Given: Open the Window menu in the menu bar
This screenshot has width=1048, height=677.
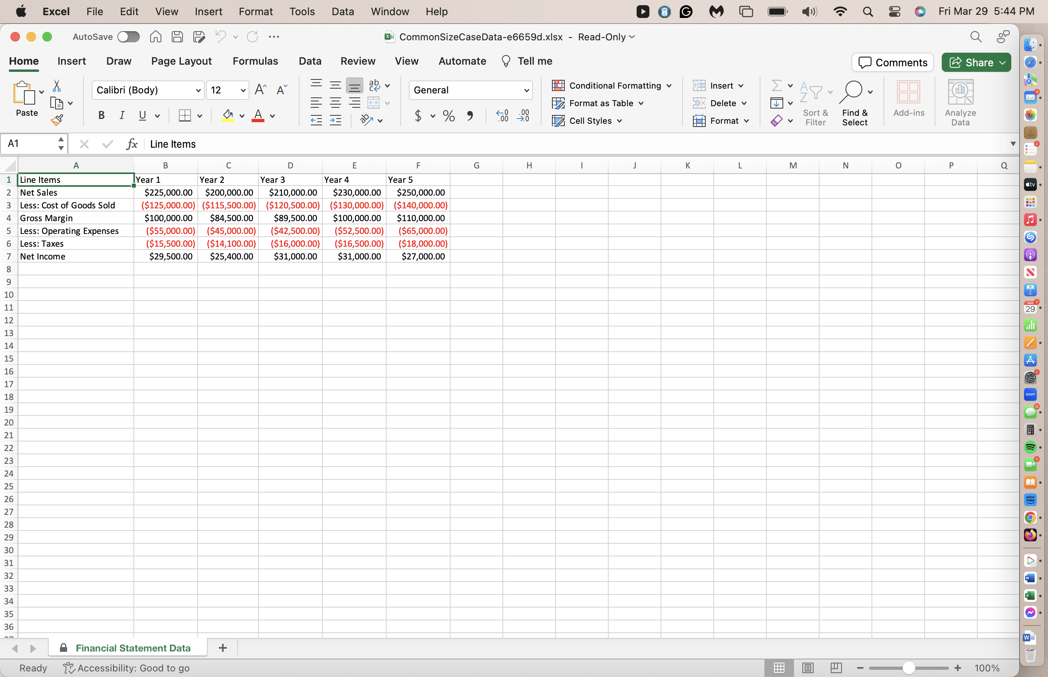Looking at the screenshot, I should click(390, 12).
